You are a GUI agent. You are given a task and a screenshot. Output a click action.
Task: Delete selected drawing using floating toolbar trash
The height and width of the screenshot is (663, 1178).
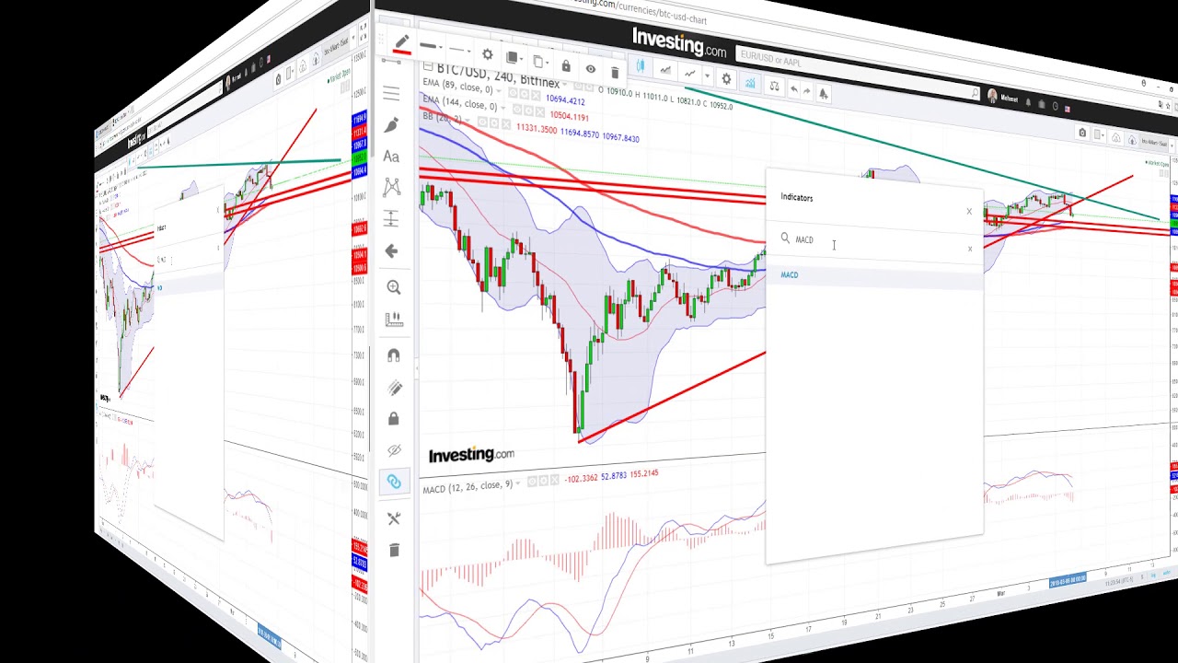coord(615,73)
